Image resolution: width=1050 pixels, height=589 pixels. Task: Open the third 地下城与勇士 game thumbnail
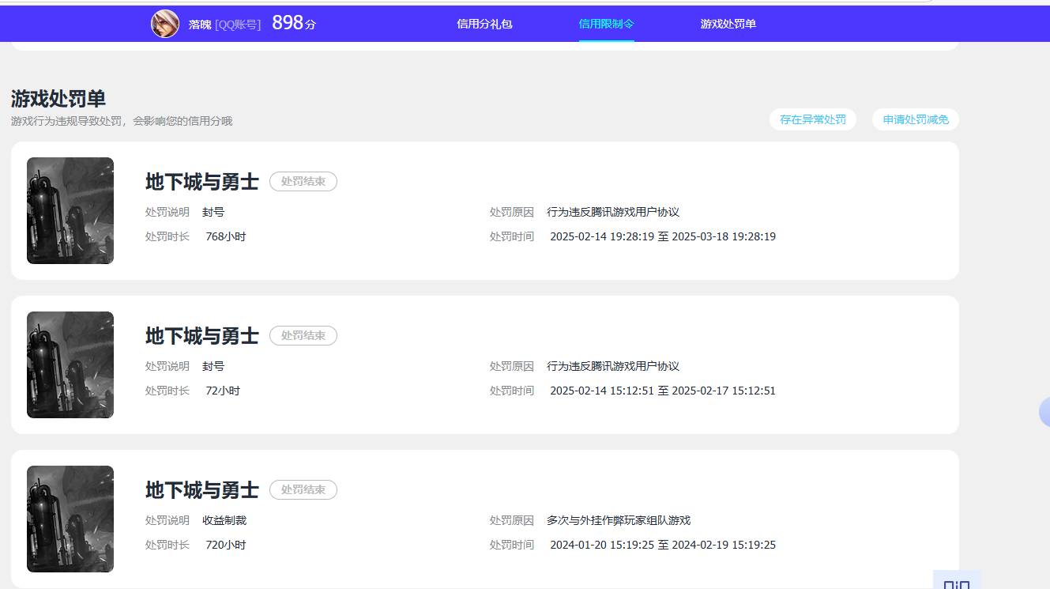pos(70,519)
